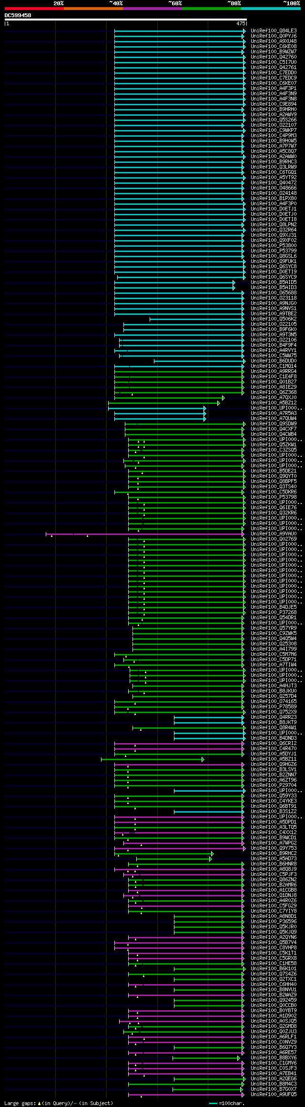Click the Large gaps legend text
Viewport: 305px width, 1107px height.
pyautogui.click(x=59, y=1103)
